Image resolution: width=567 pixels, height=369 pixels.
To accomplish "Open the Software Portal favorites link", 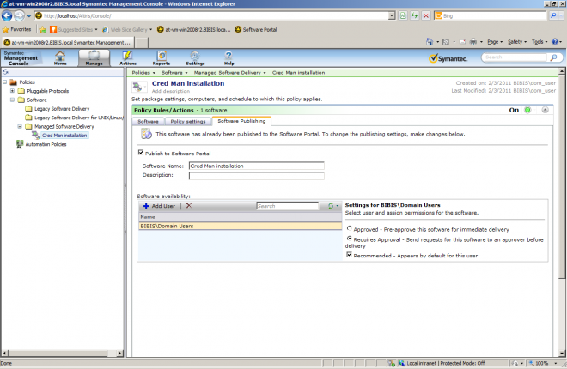I will pos(256,30).
